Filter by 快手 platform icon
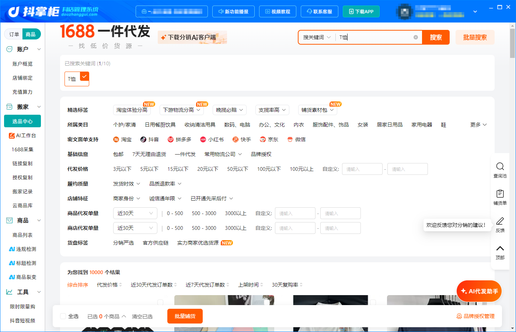The image size is (516, 332). click(x=236, y=139)
